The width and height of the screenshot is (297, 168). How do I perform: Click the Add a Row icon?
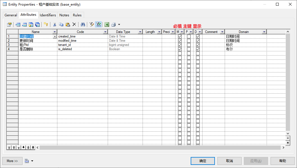coord(24,25)
